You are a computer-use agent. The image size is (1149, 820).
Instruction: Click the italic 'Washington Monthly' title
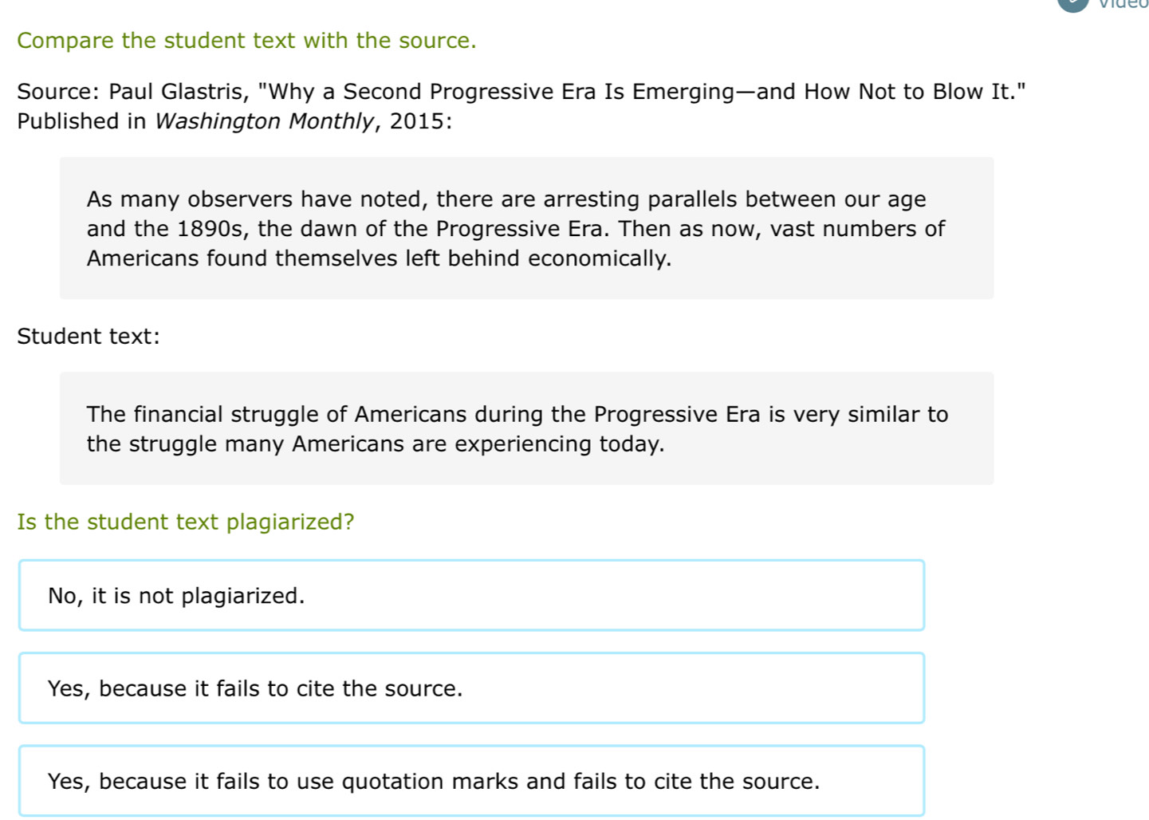click(x=264, y=121)
